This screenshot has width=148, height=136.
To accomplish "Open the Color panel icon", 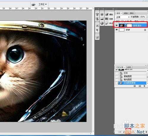I will click(x=107, y=15).
